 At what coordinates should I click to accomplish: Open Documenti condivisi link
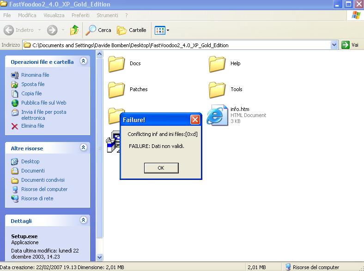42,180
